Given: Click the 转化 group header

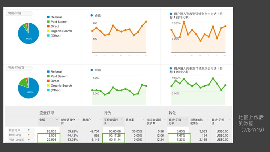Looking at the screenshot, I should coord(172,113).
